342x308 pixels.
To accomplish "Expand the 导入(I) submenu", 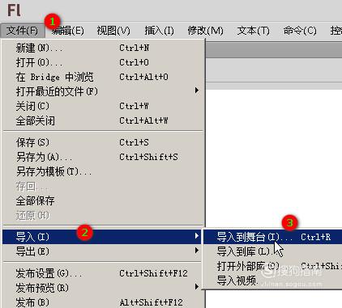I will click(x=102, y=237).
